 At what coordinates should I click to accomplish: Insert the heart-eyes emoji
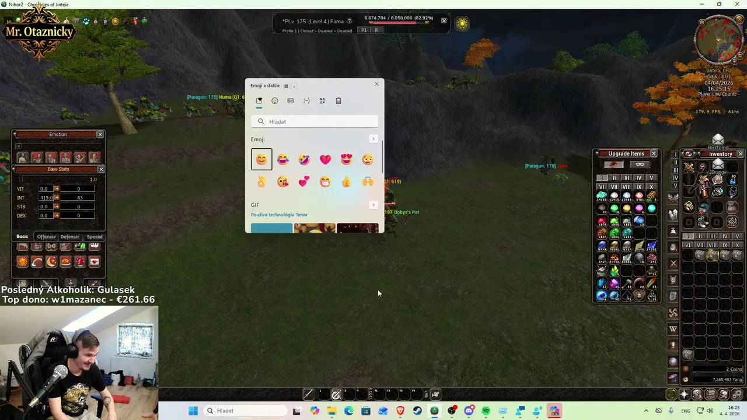point(346,159)
